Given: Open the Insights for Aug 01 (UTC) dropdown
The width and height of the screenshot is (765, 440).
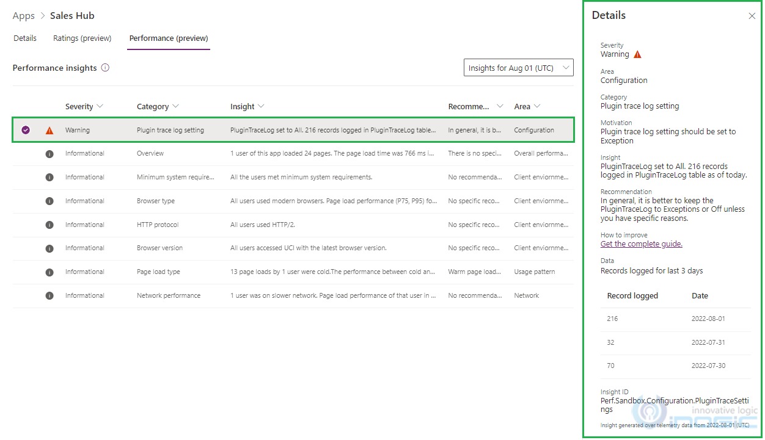Looking at the screenshot, I should coord(519,68).
